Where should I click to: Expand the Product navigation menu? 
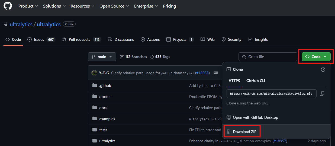tap(28, 6)
